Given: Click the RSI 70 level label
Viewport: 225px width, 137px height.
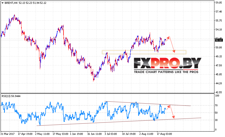Looking at the screenshot, I should point(216,105).
